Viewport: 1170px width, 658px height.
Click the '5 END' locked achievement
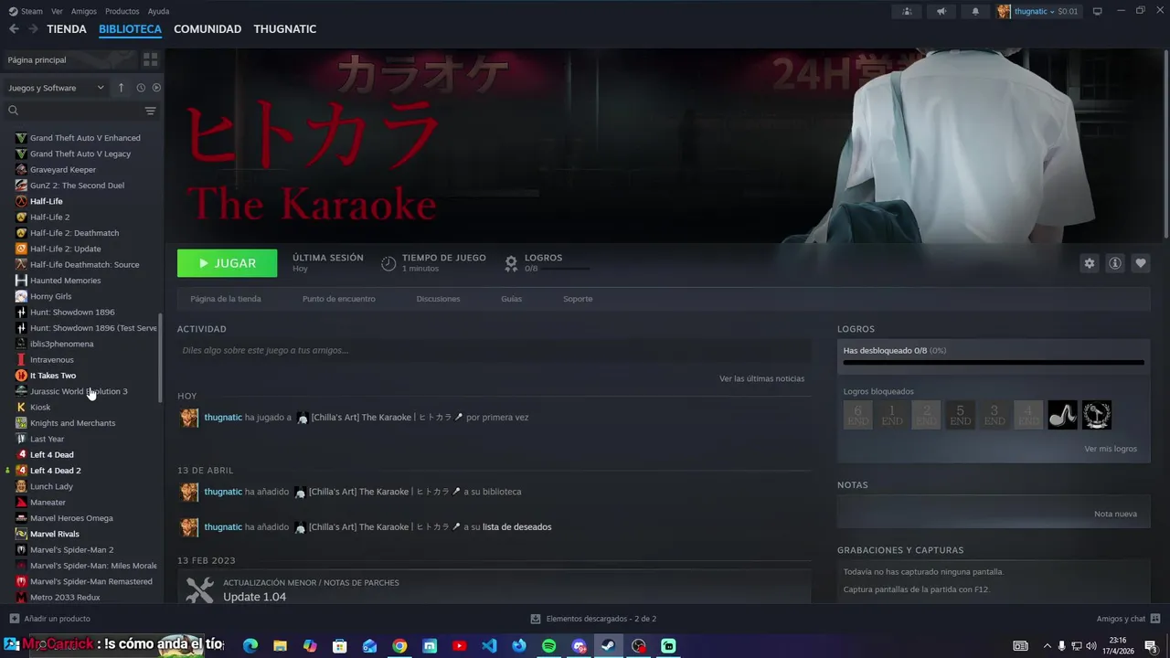click(961, 415)
